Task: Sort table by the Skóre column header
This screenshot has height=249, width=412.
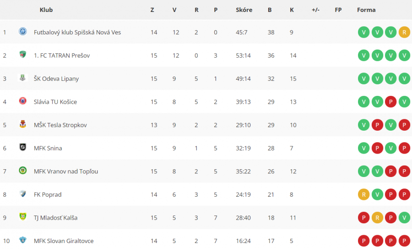Action: pos(244,10)
